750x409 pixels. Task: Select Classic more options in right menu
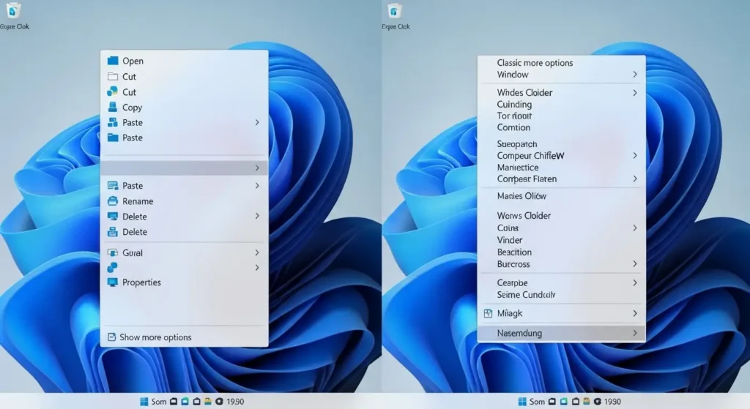pyautogui.click(x=561, y=63)
